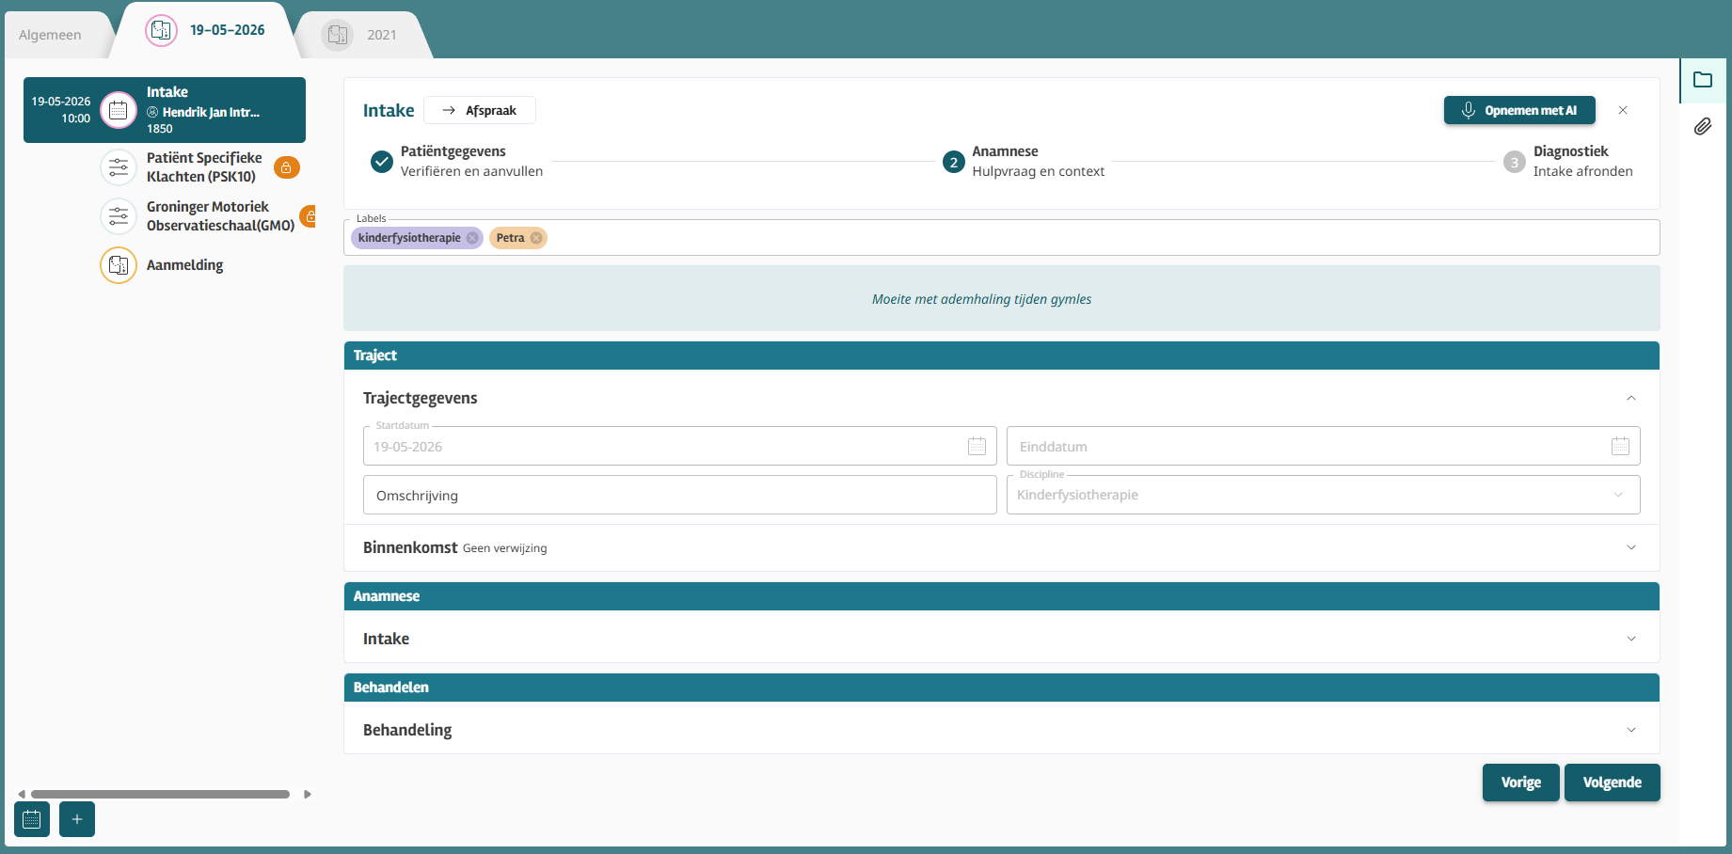
Task: Collapse the Trajectgegevens section
Action: tap(1631, 398)
